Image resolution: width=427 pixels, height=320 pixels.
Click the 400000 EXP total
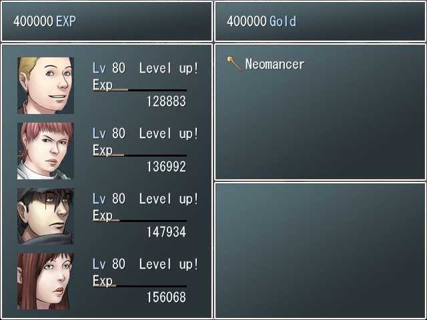[x=45, y=21]
